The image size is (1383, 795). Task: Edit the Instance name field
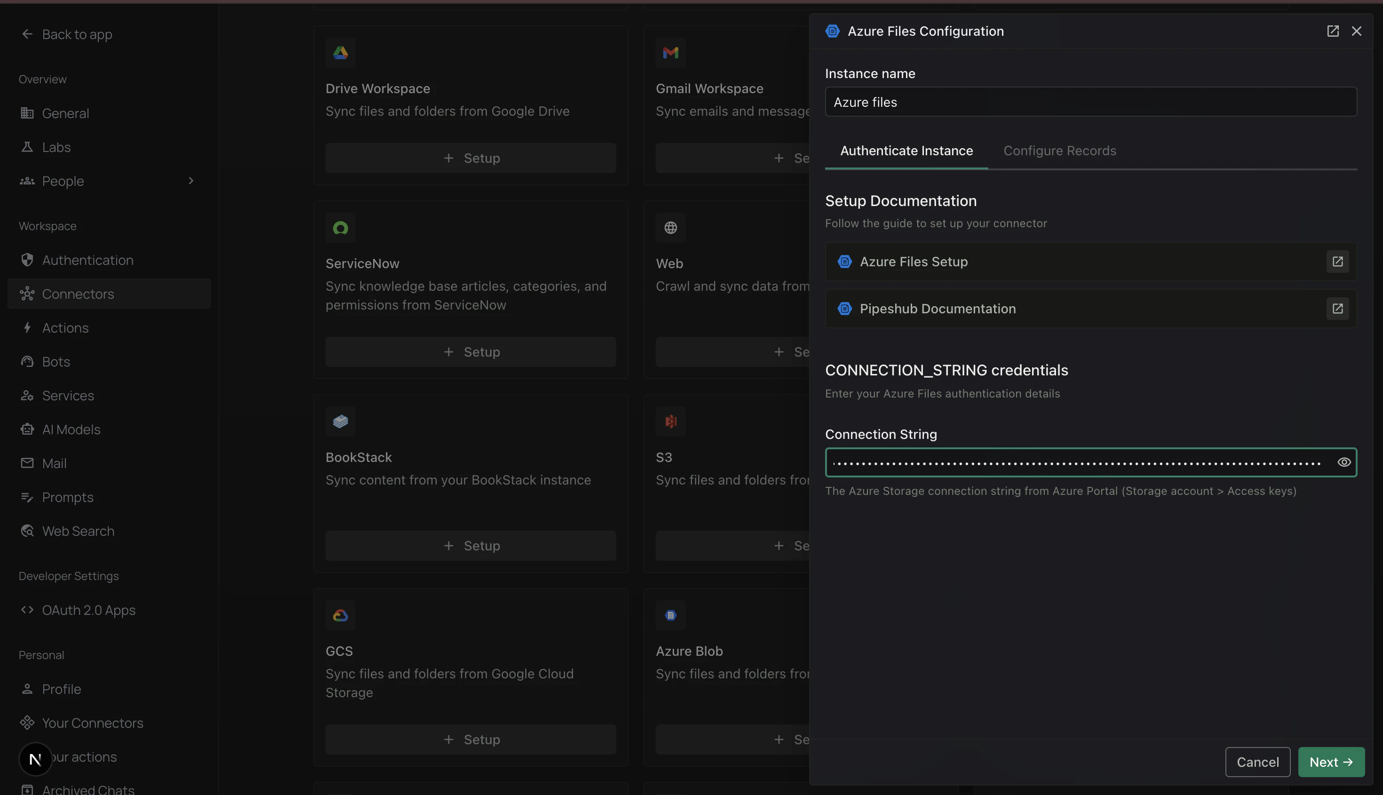1091,102
